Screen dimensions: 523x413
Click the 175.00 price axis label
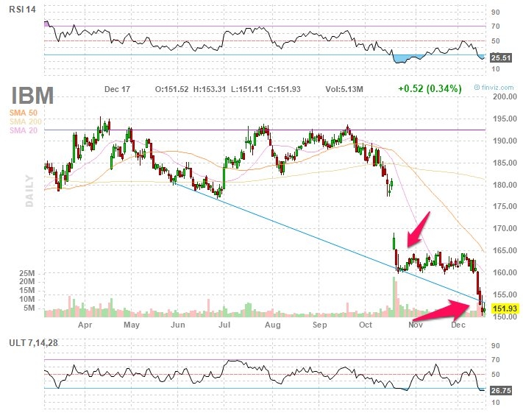click(x=505, y=206)
